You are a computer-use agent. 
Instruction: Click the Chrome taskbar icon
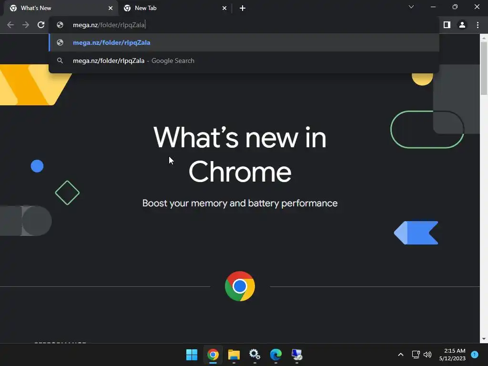click(213, 355)
